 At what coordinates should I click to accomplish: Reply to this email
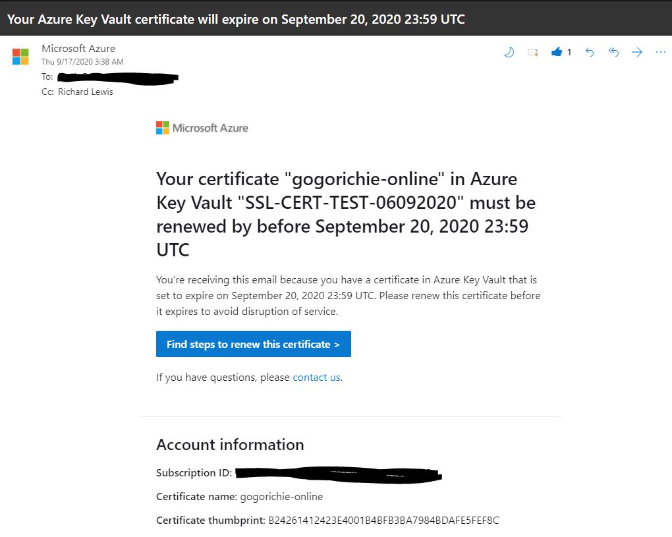click(x=590, y=52)
